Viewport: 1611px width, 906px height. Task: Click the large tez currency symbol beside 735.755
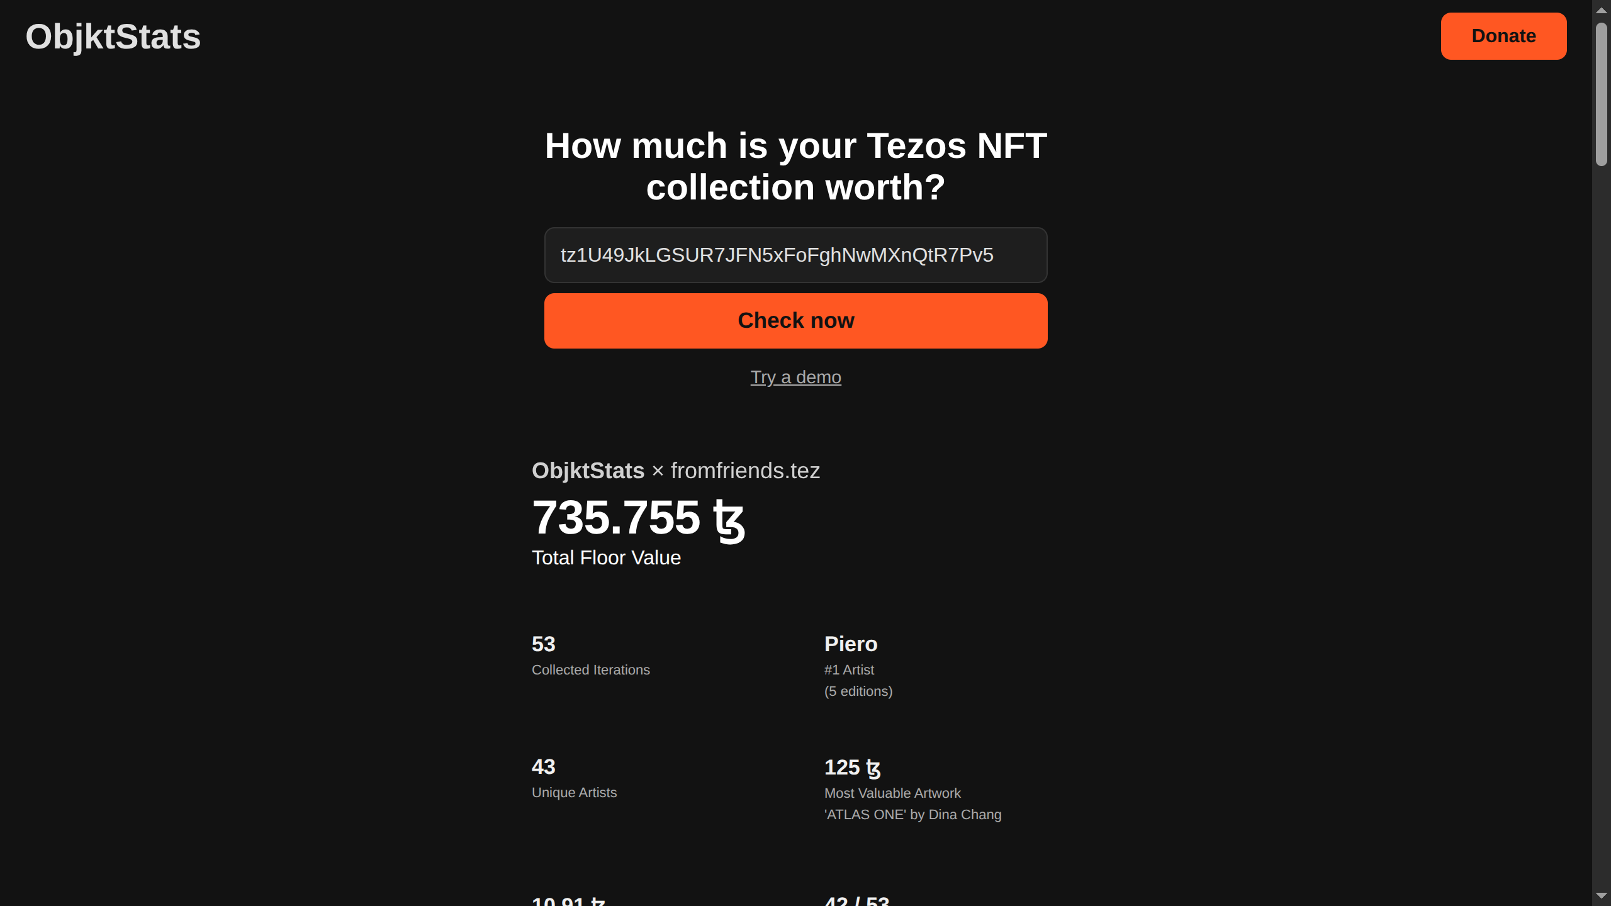(x=729, y=520)
